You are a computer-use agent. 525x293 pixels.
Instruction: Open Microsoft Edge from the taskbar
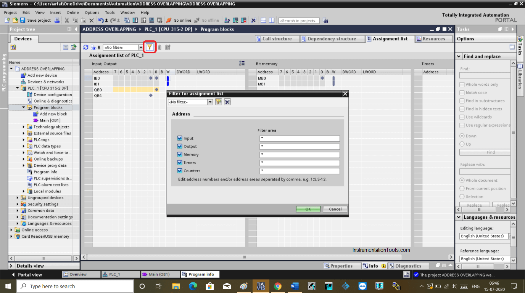coord(193,286)
